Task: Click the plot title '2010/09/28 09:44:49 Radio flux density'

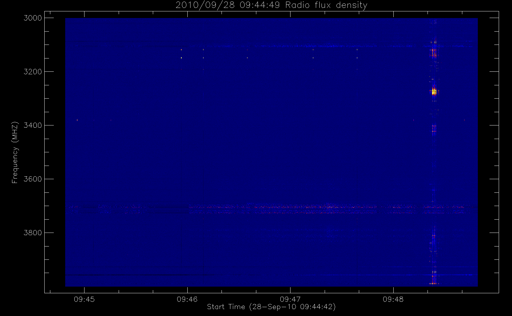Action: pos(271,5)
